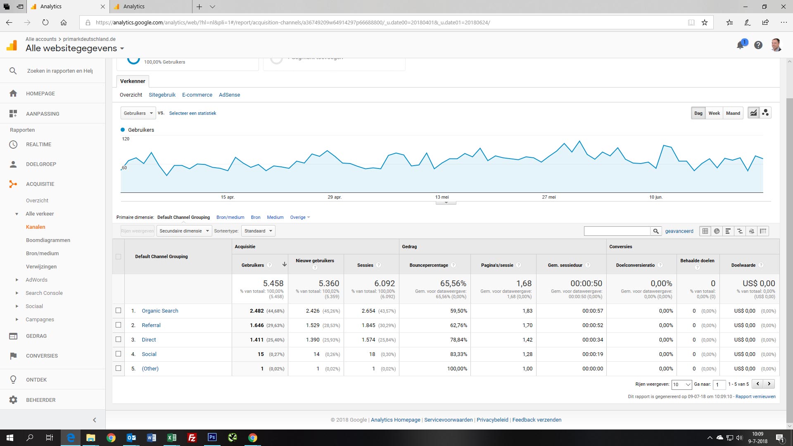This screenshot has height=446, width=793.
Task: Open the Overige dimension dropdown
Action: click(300, 217)
